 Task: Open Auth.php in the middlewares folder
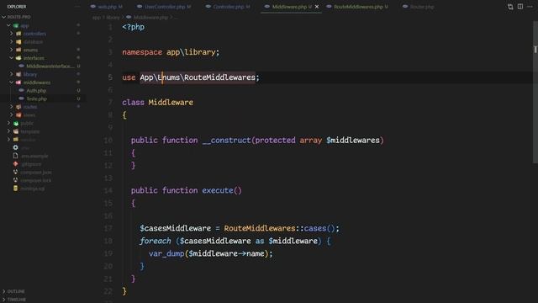(x=36, y=91)
